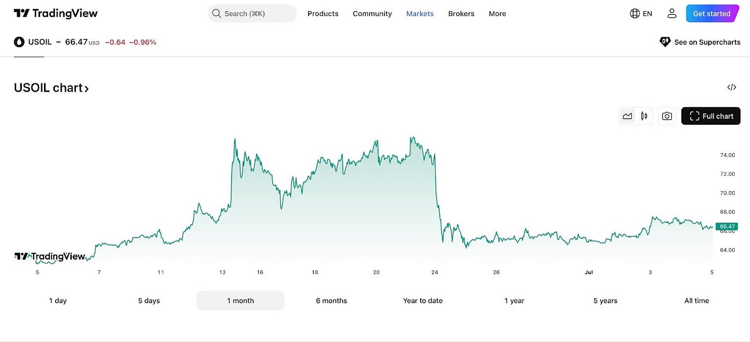Switch to the '6 months' time range tab
Viewport: 750px width, 342px height.
pyautogui.click(x=331, y=300)
